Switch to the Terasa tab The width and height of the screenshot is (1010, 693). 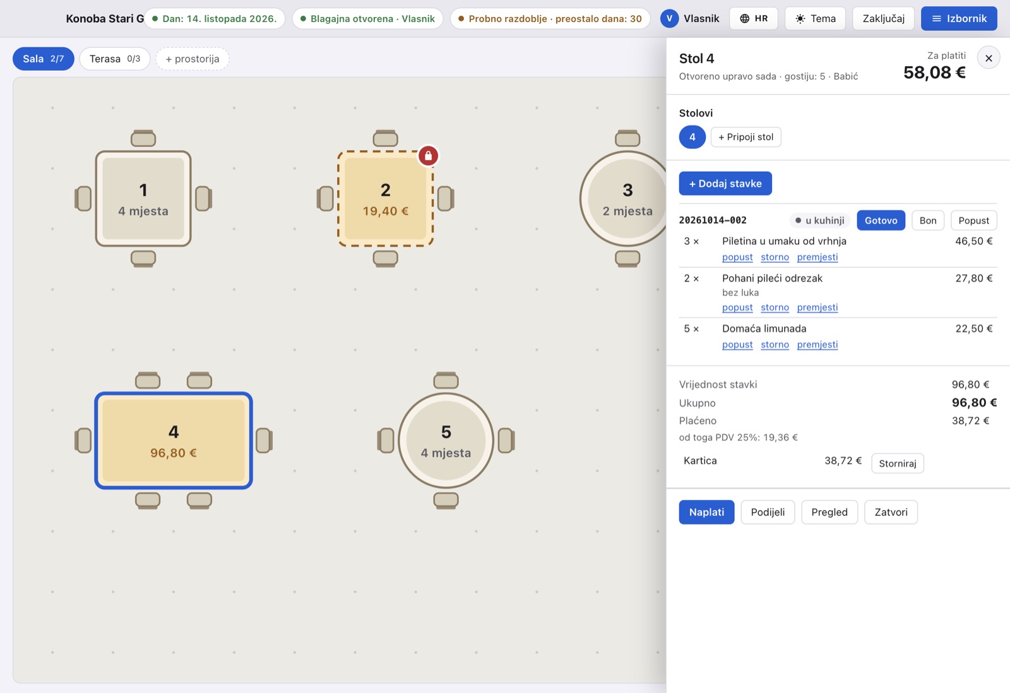click(115, 59)
